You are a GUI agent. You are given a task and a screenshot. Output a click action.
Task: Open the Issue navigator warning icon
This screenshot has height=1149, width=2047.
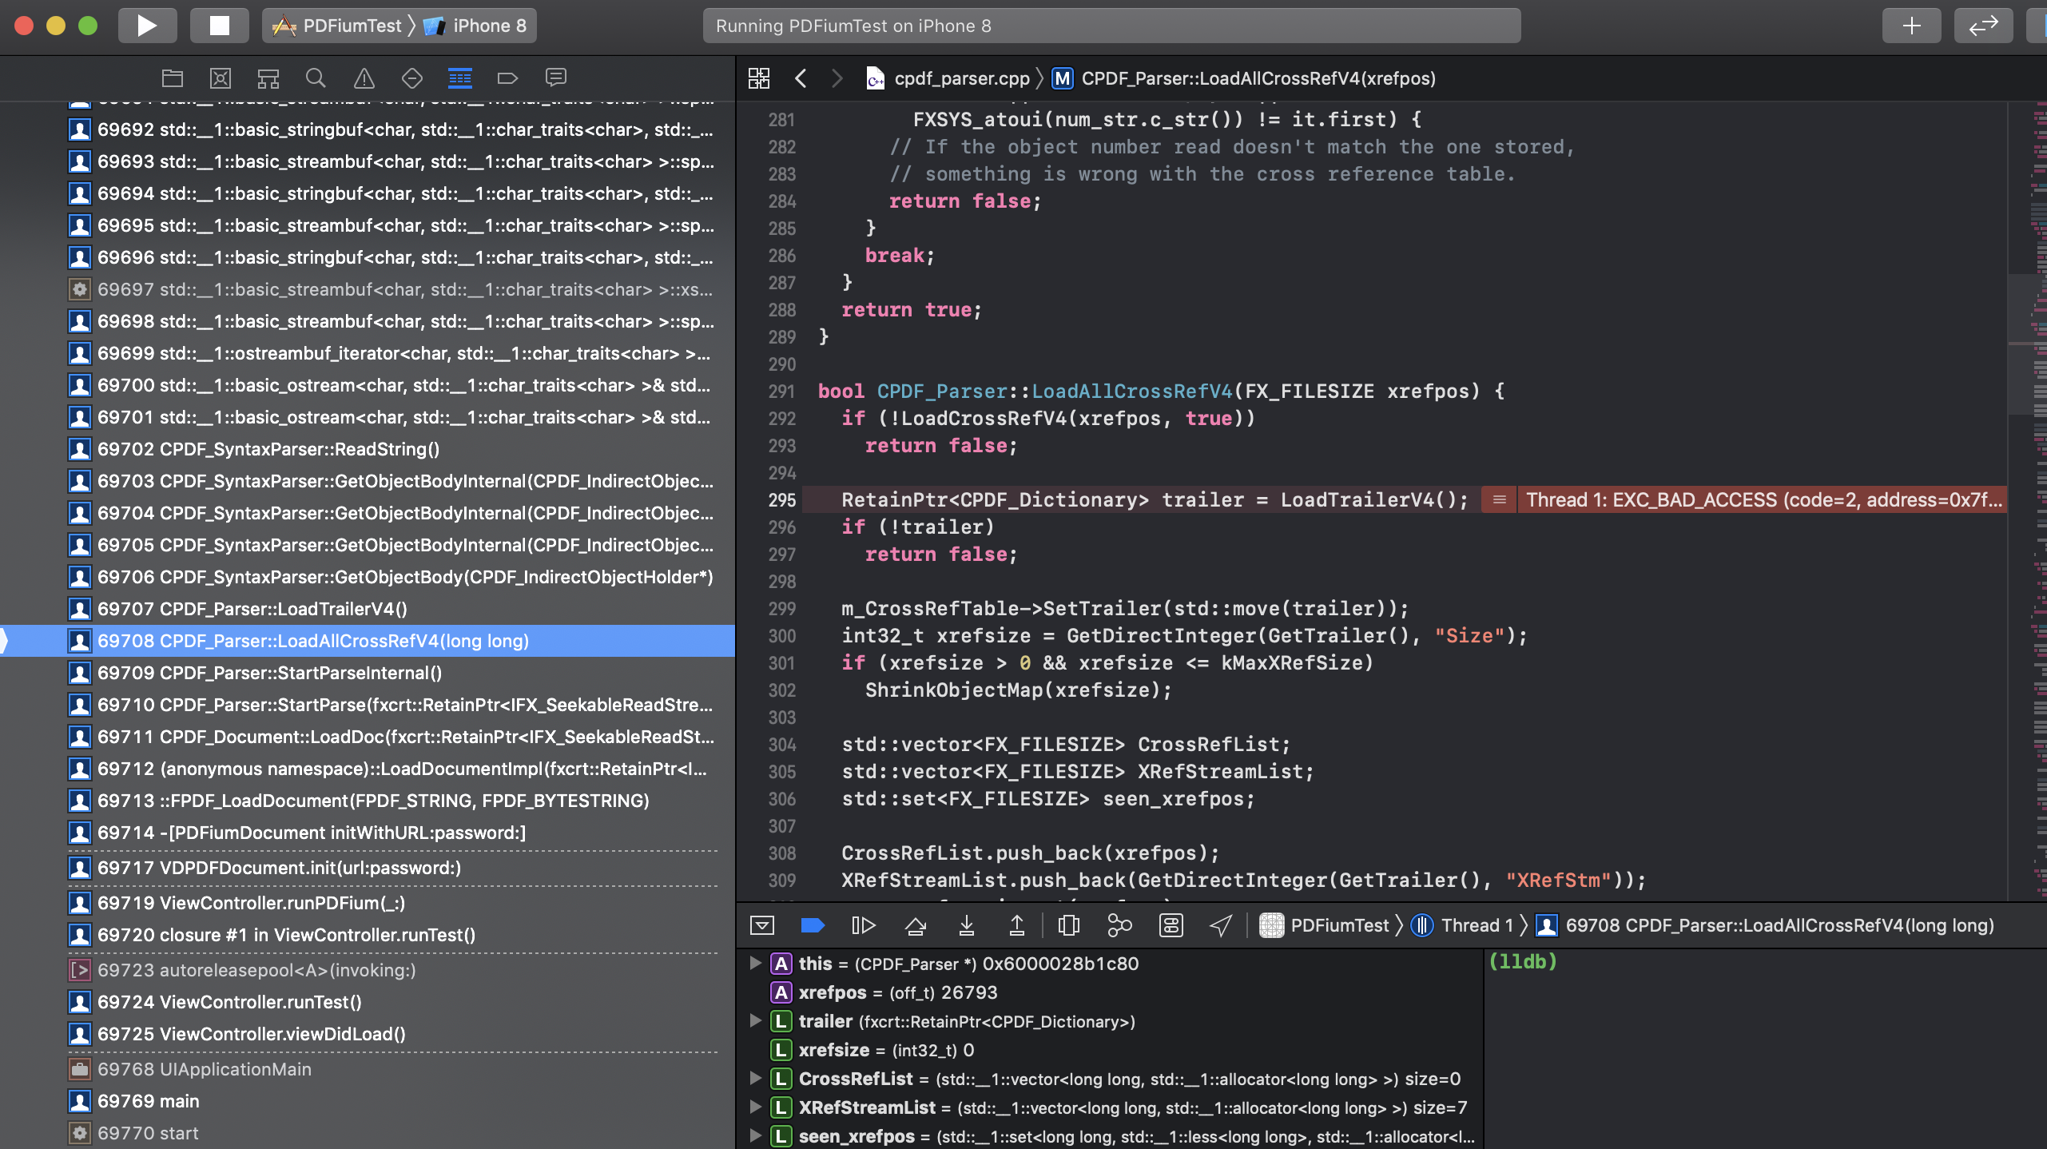coord(364,78)
